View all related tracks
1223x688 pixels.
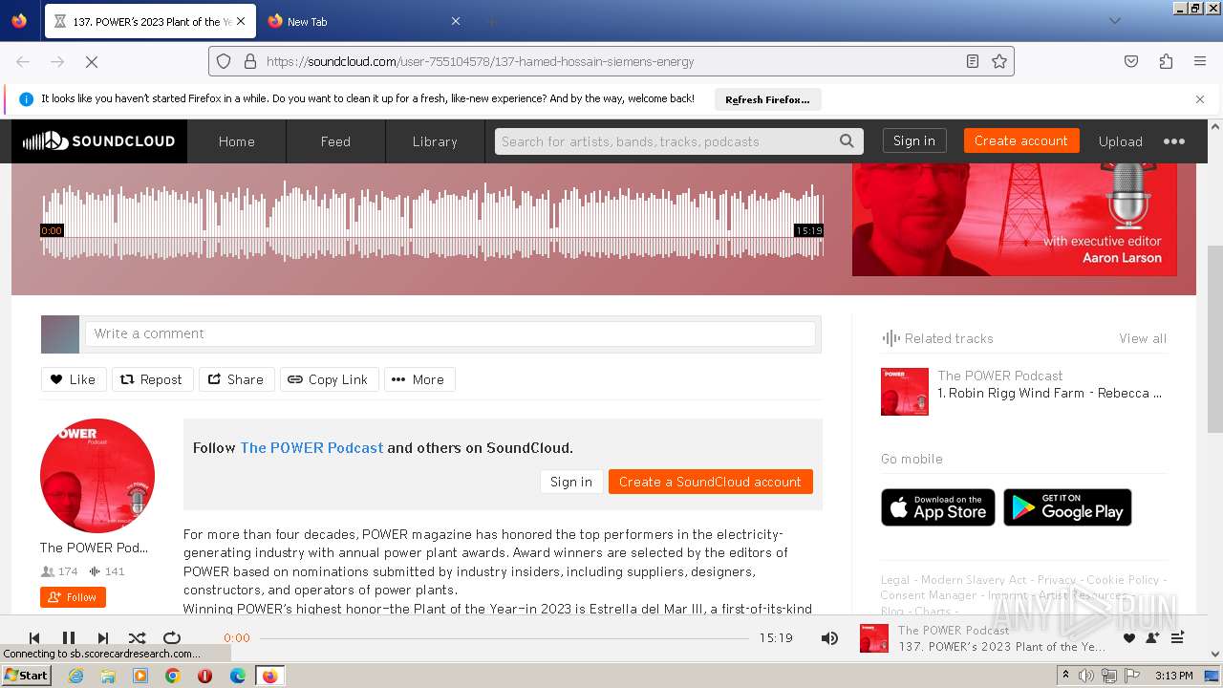click(1143, 338)
